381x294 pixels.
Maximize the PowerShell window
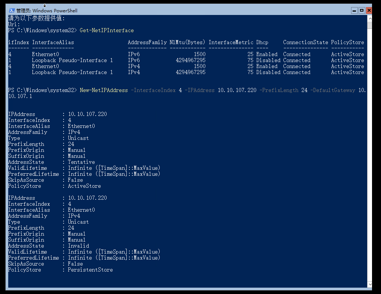pos(362,10)
